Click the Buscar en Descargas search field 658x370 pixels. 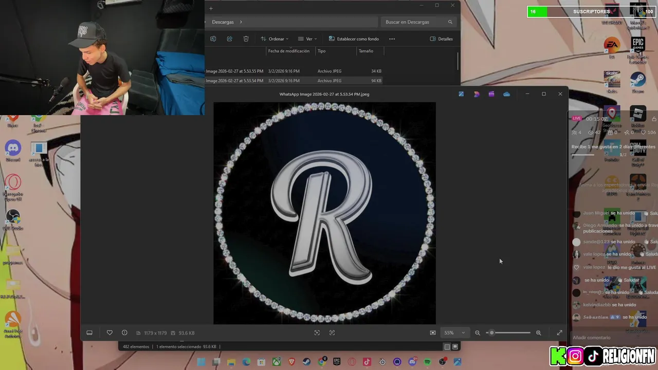pyautogui.click(x=418, y=22)
